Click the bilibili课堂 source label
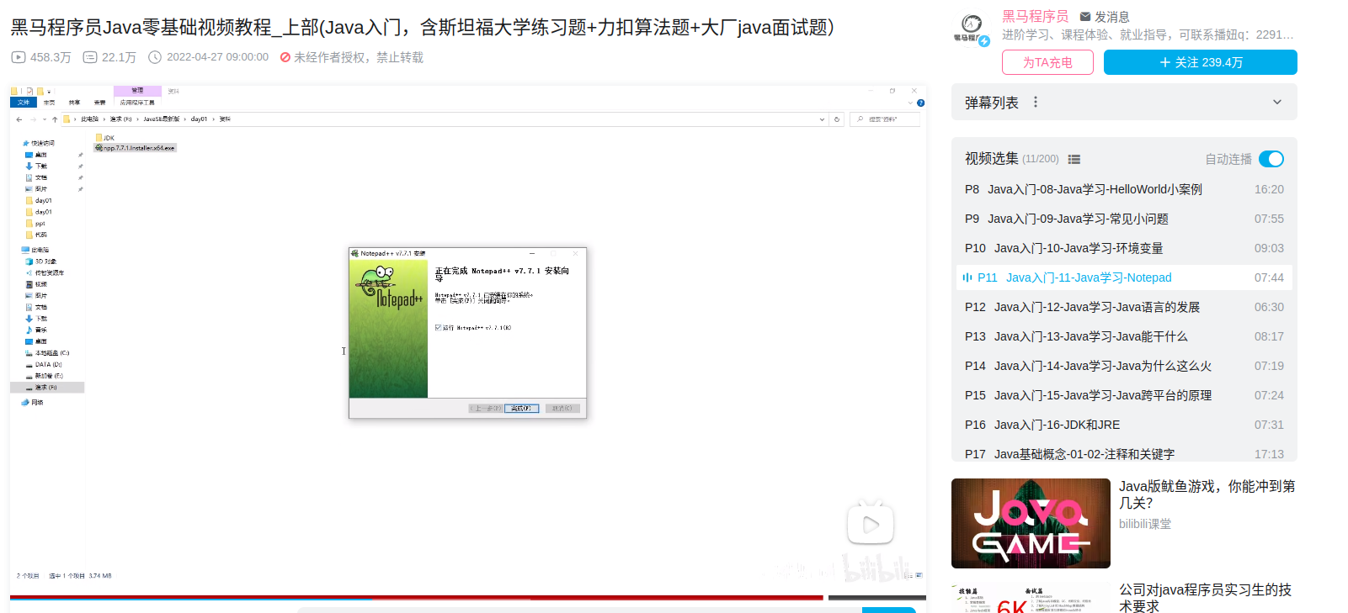Screen dimensions: 1348x613 (x=1145, y=524)
